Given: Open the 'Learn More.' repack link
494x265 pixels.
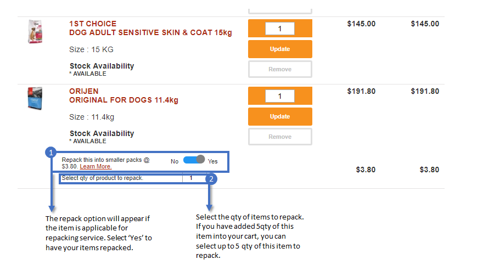Looking at the screenshot, I should [96, 166].
